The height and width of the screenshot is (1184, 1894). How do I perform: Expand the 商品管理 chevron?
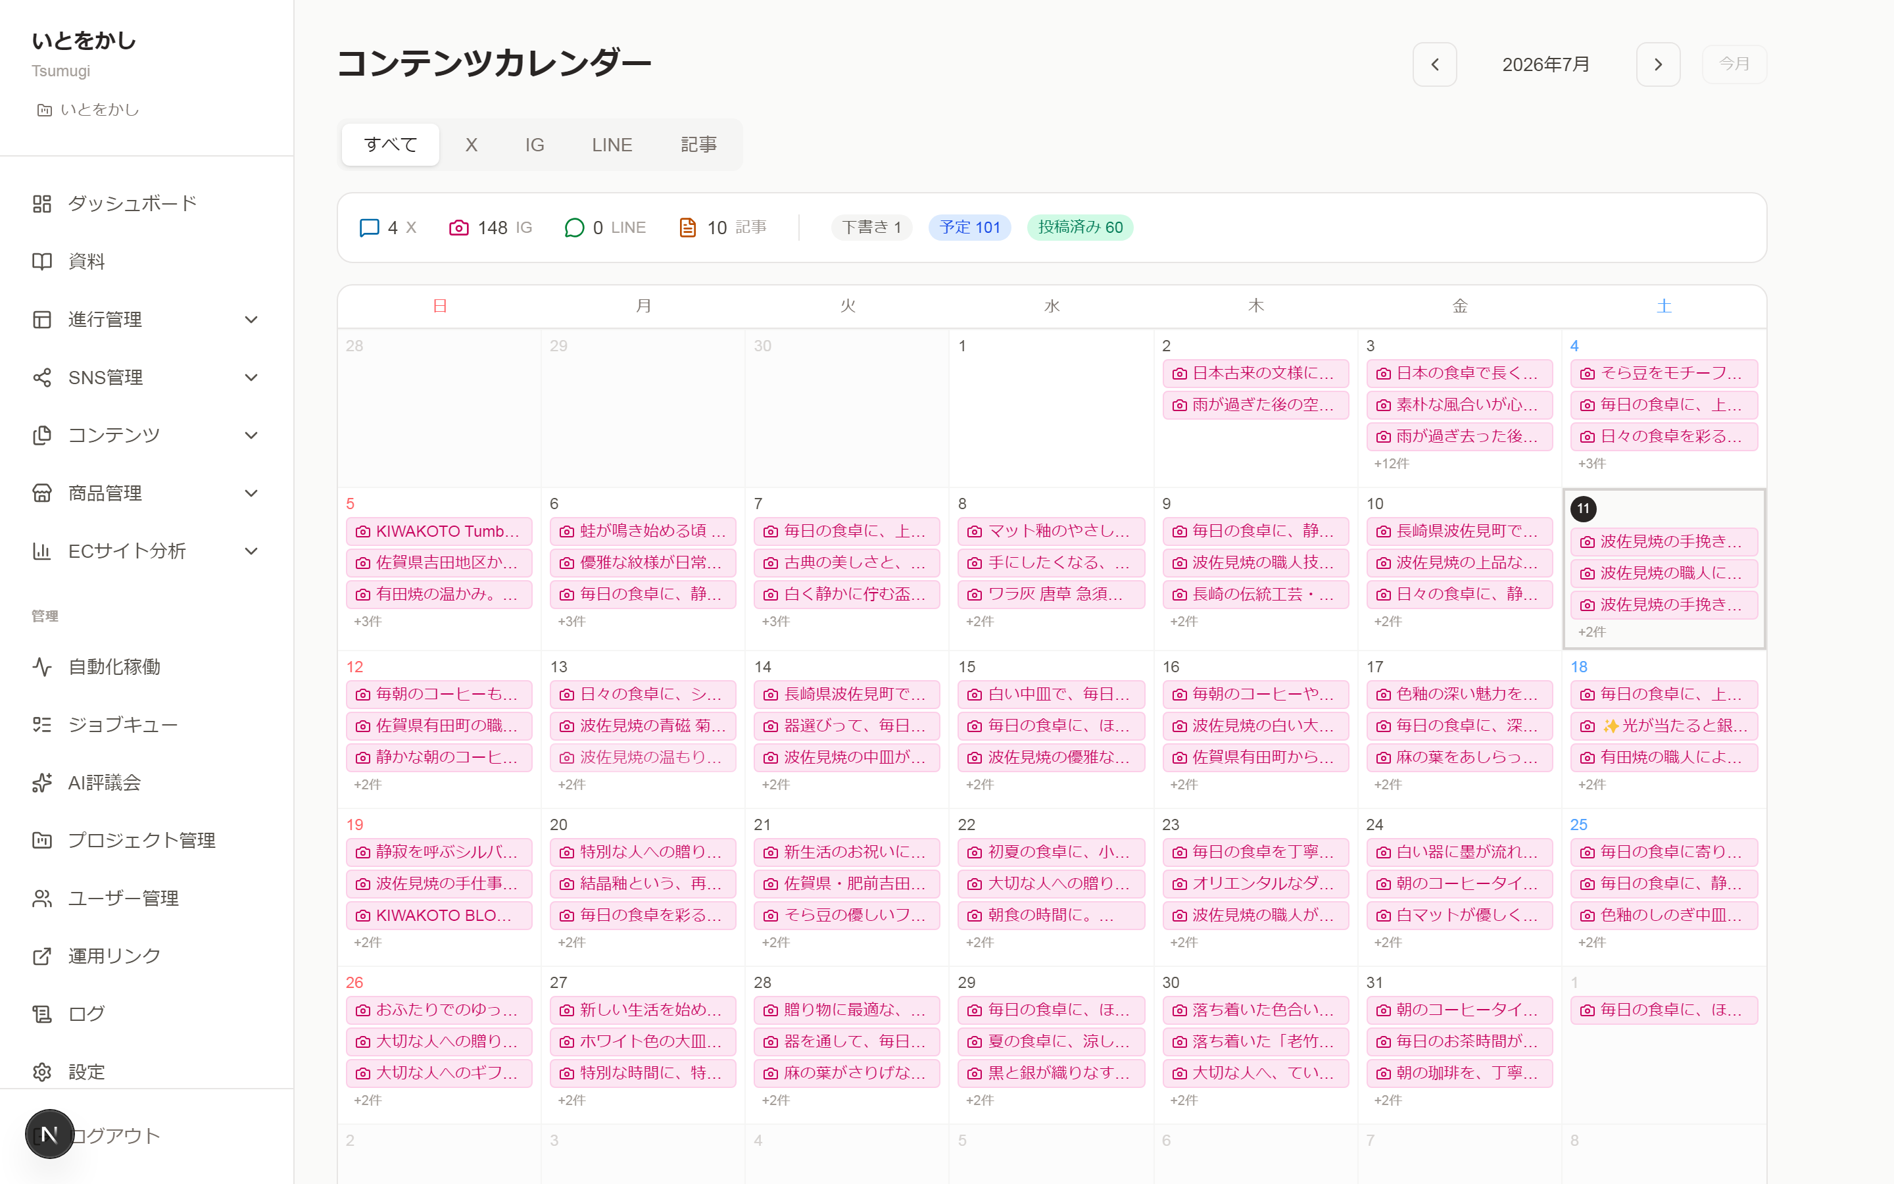251,493
